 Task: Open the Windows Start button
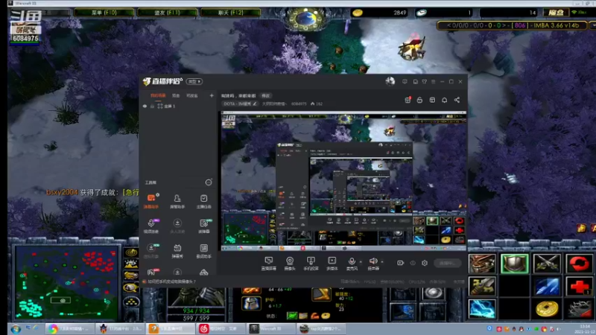[x=16, y=328]
